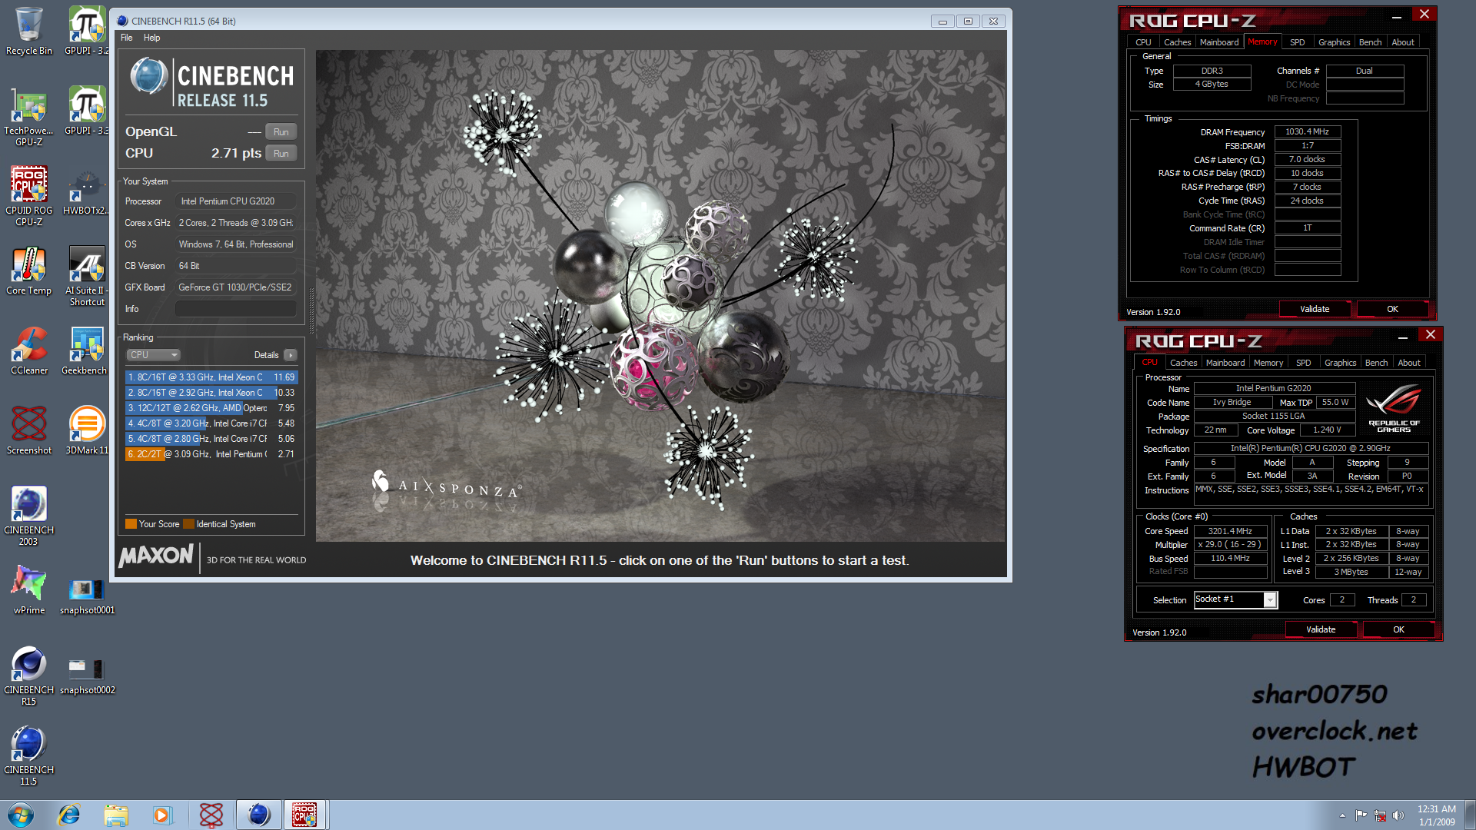Image resolution: width=1476 pixels, height=830 pixels.
Task: Open About tab in lower CPU-Z
Action: [1409, 363]
